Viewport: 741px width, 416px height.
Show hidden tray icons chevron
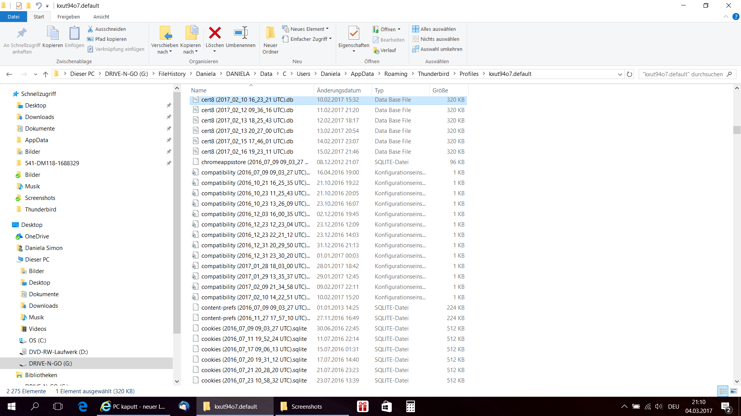624,406
